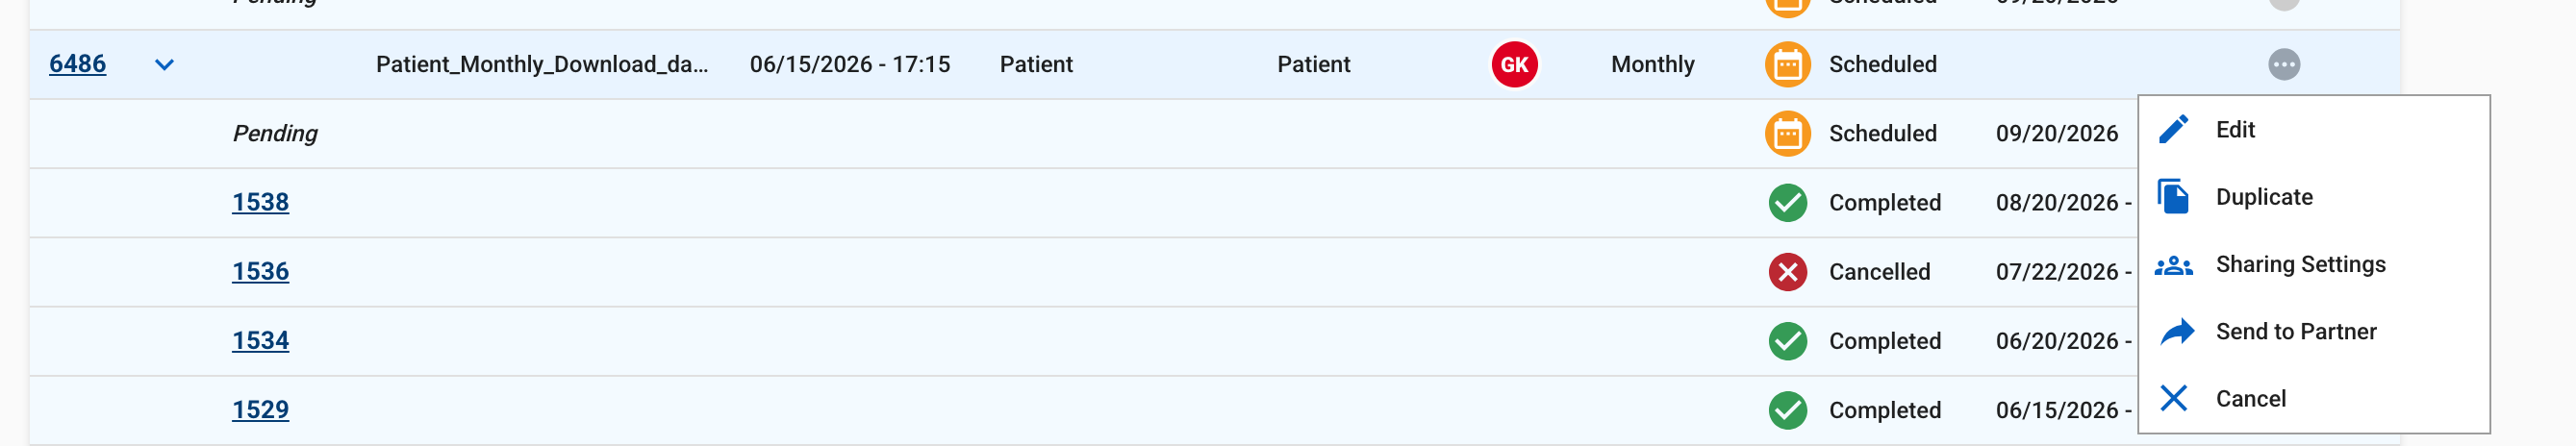Click the green Completed checkmark for 1529
The image size is (2576, 446).
pyautogui.click(x=1787, y=410)
